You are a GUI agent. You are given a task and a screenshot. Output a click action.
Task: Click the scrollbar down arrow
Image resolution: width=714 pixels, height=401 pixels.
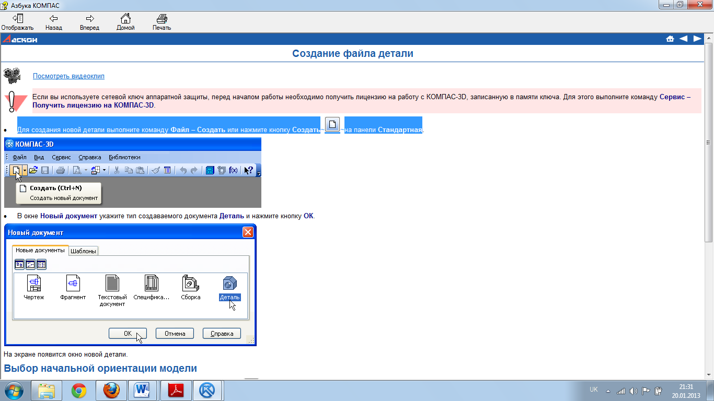tap(709, 375)
